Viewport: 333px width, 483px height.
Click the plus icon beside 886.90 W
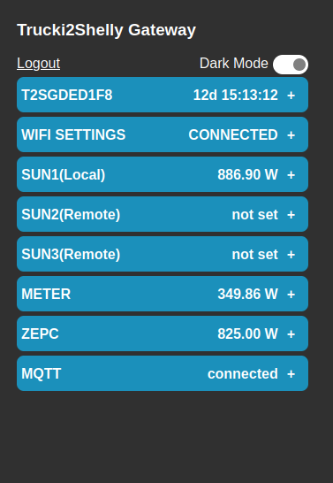(x=291, y=174)
